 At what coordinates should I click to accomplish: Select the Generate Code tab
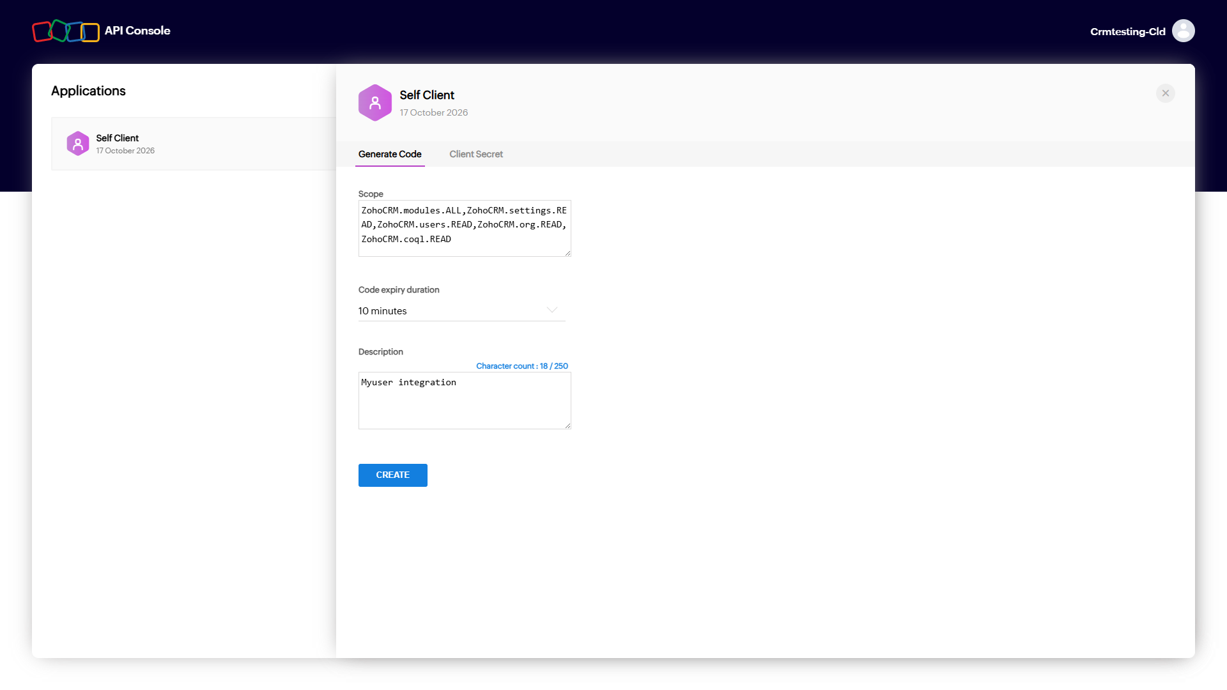[390, 154]
